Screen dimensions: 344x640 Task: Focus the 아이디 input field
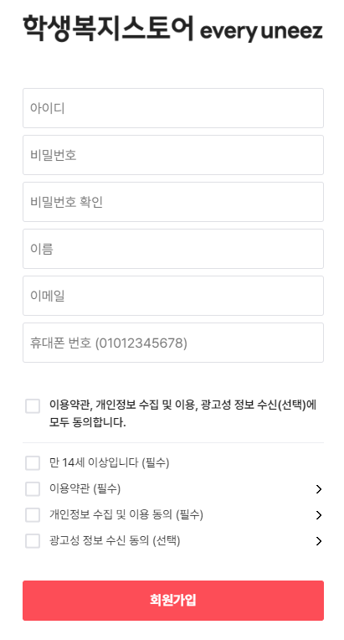[x=173, y=108]
